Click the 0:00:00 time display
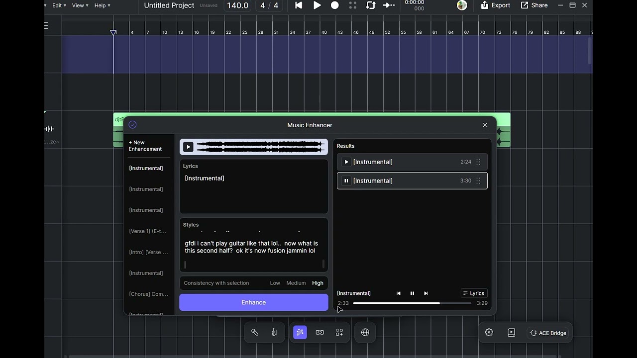 point(414,2)
